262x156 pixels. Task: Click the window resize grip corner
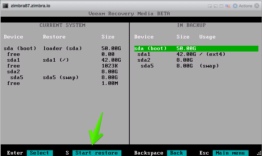pos(259,153)
